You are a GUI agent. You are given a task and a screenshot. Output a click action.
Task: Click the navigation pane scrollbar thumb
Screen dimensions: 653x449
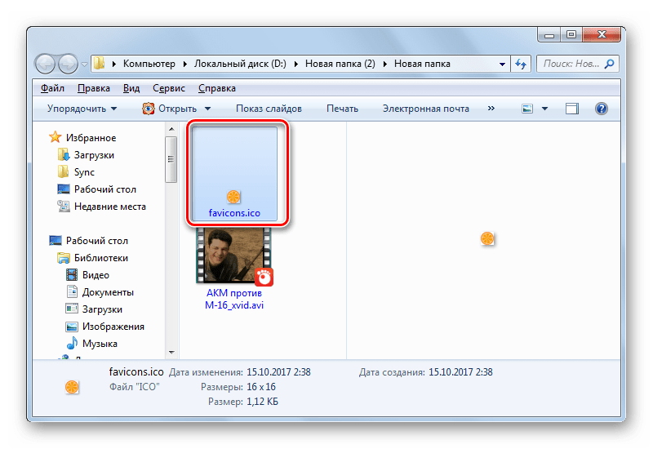[171, 159]
